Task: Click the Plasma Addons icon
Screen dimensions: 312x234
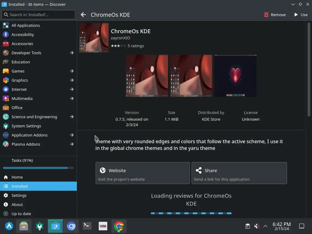Action: (x=6, y=144)
